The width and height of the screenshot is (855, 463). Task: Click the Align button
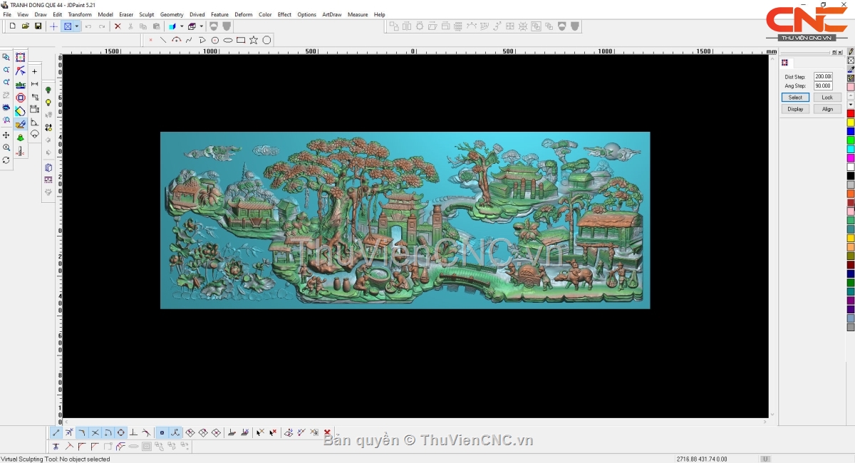tap(827, 109)
